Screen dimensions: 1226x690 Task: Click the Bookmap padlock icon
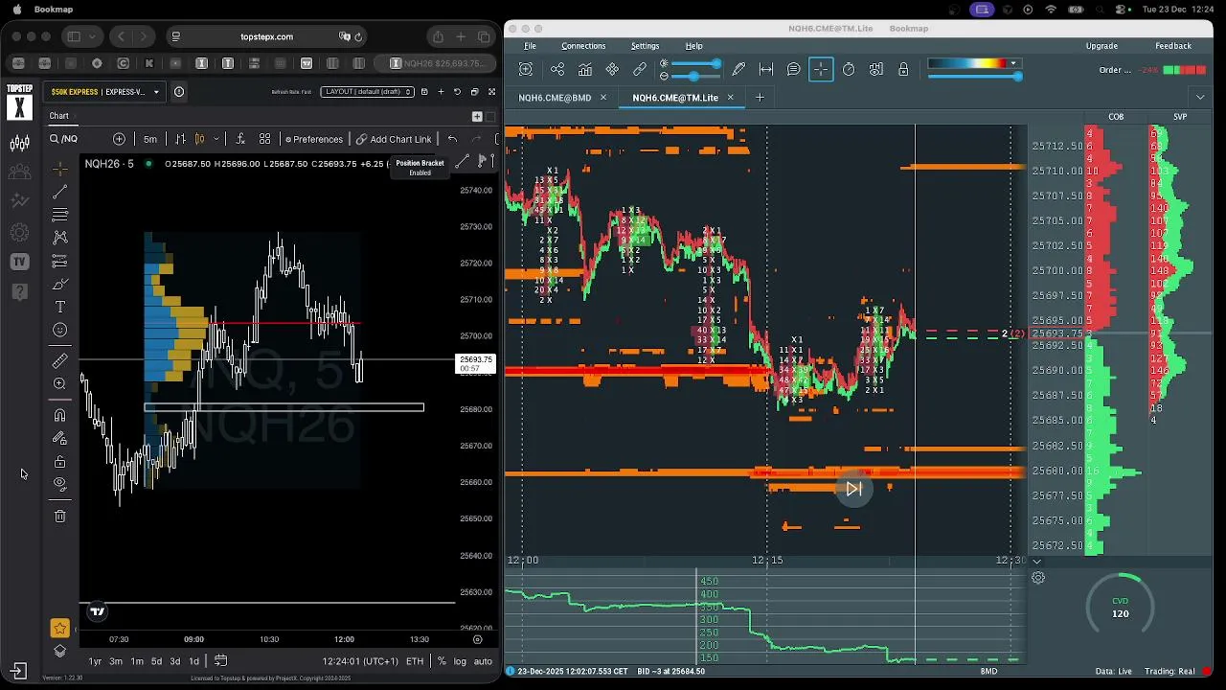coord(903,69)
